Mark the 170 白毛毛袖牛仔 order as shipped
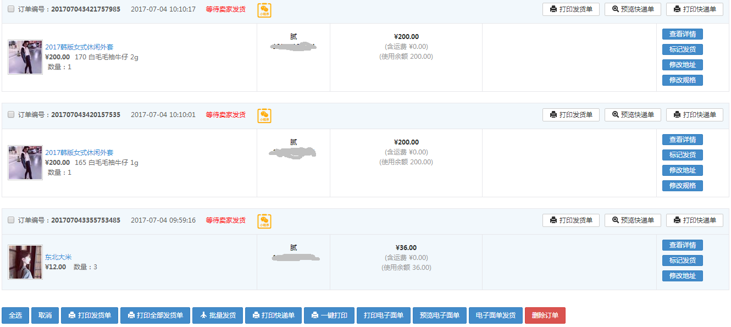The height and width of the screenshot is (327, 731). click(x=683, y=49)
